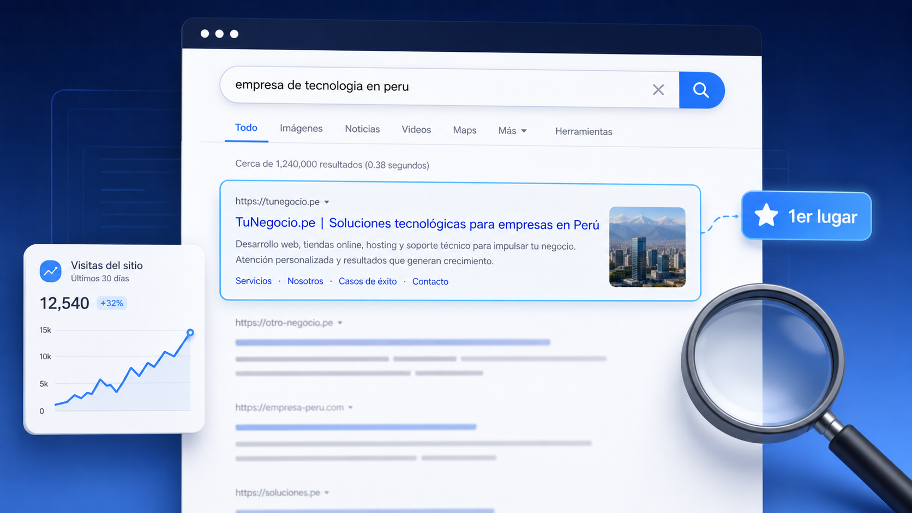912x513 pixels.
Task: Expand the Más dropdown
Action: (x=512, y=131)
